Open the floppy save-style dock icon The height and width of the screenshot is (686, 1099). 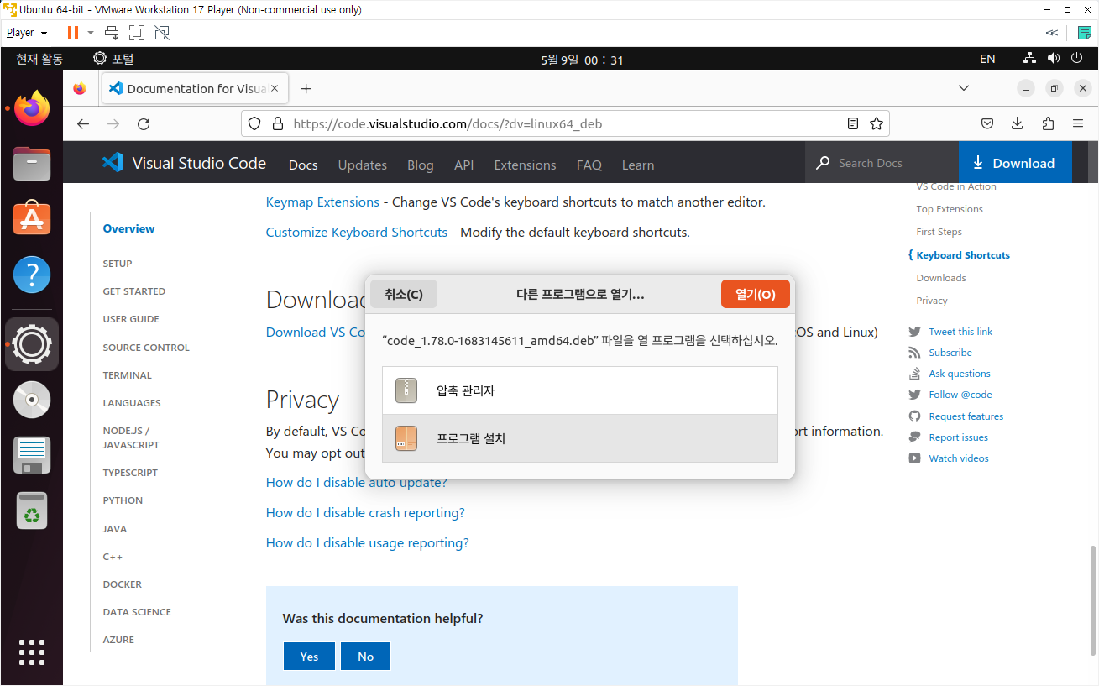click(32, 455)
